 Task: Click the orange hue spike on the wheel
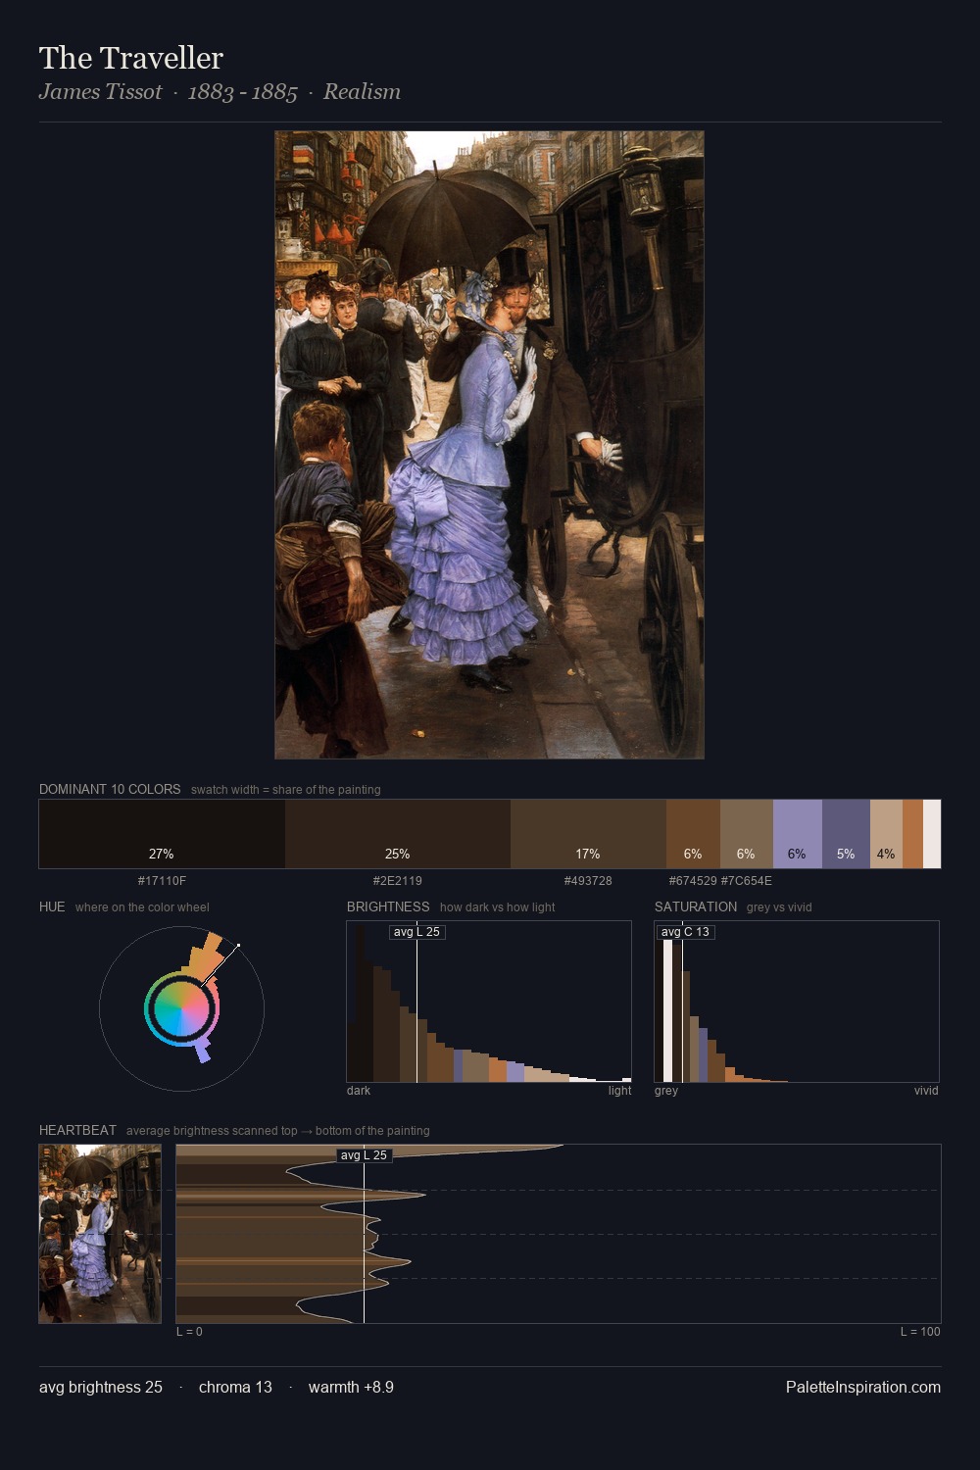206,955
